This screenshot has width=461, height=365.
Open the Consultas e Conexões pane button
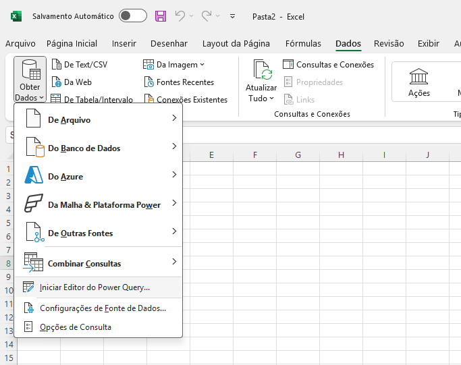[328, 64]
